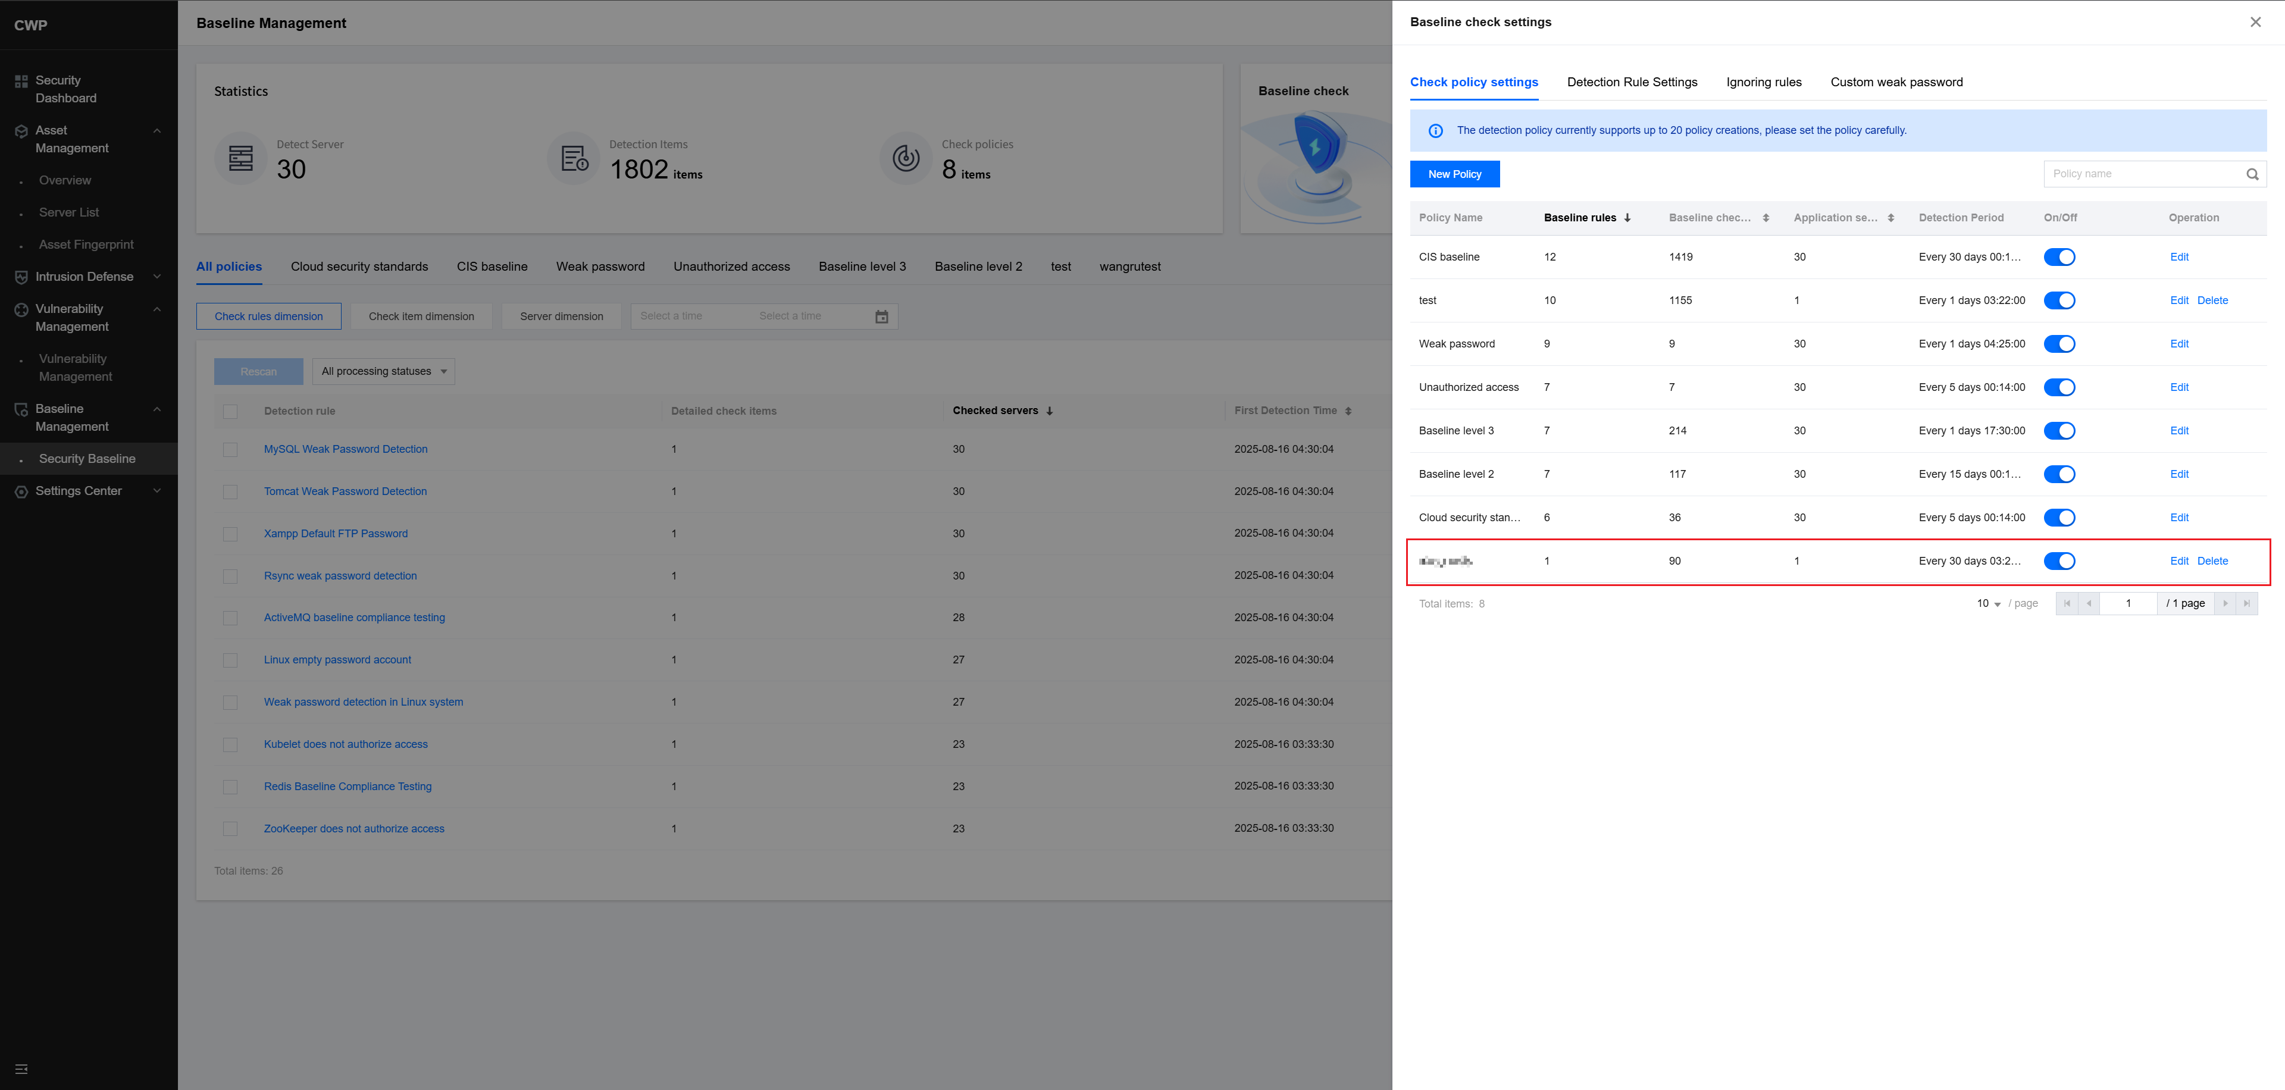Toggle the Unauthorized access policy switch

pos(2059,387)
